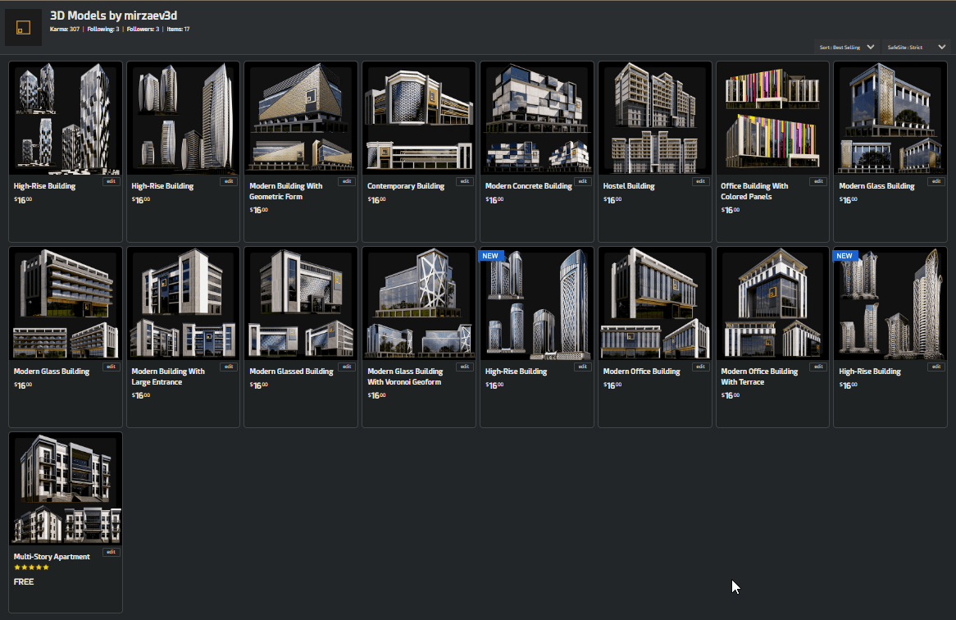956x620 pixels.
Task: Click the Modern Glassed Building title link
Action: pyautogui.click(x=291, y=372)
